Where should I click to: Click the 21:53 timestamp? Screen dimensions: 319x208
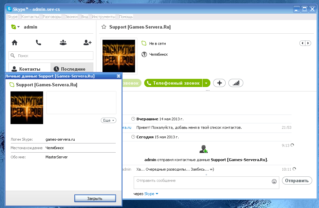click(x=286, y=127)
